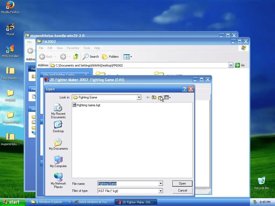The width and height of the screenshot is (275, 206).
Task: Click Search in FM2002 Explorer toolbar
Action: coord(91,57)
